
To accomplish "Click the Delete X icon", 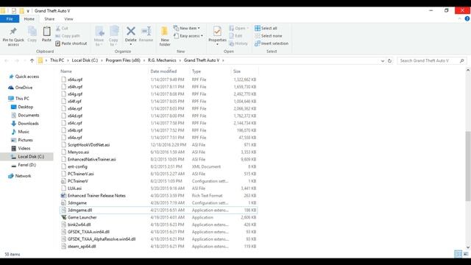I will tap(131, 31).
